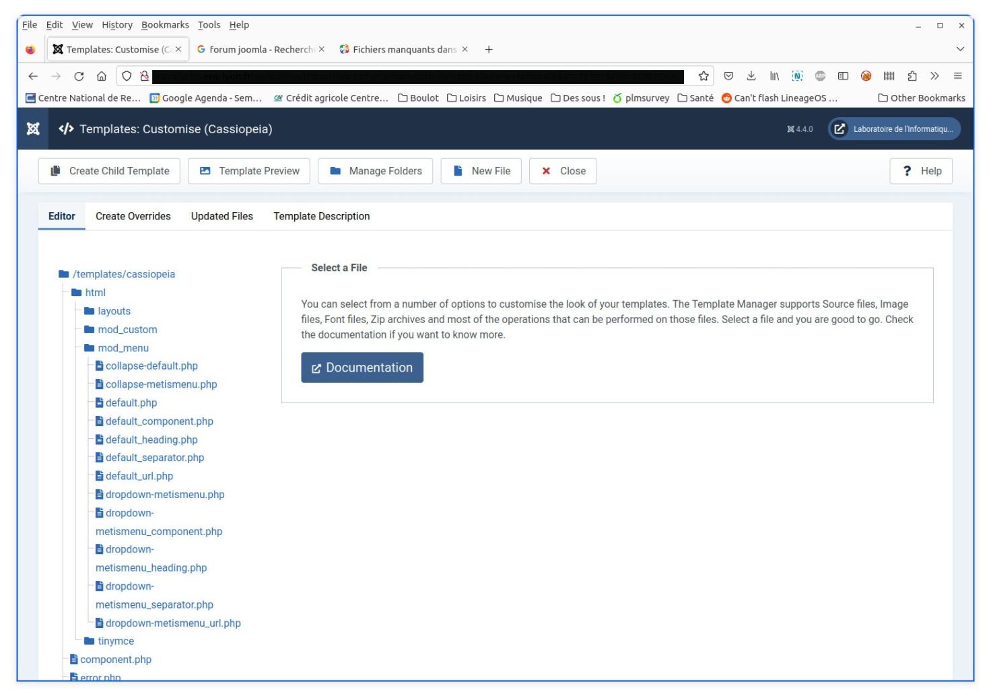Open Musique bookmarks folder
991x700 pixels.
[518, 98]
